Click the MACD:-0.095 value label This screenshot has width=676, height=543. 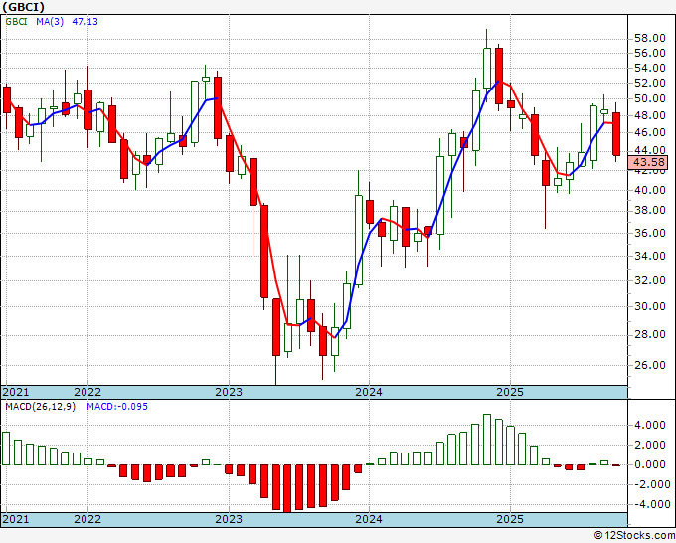click(x=118, y=407)
